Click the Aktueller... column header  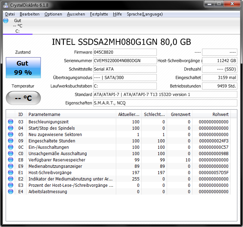coord(129,115)
